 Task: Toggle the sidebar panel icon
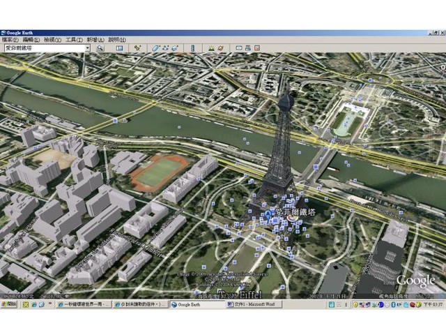point(119,48)
